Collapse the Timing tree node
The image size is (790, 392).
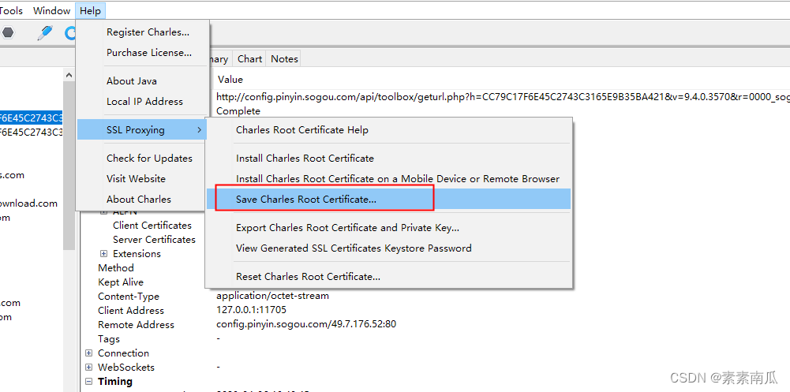(89, 382)
